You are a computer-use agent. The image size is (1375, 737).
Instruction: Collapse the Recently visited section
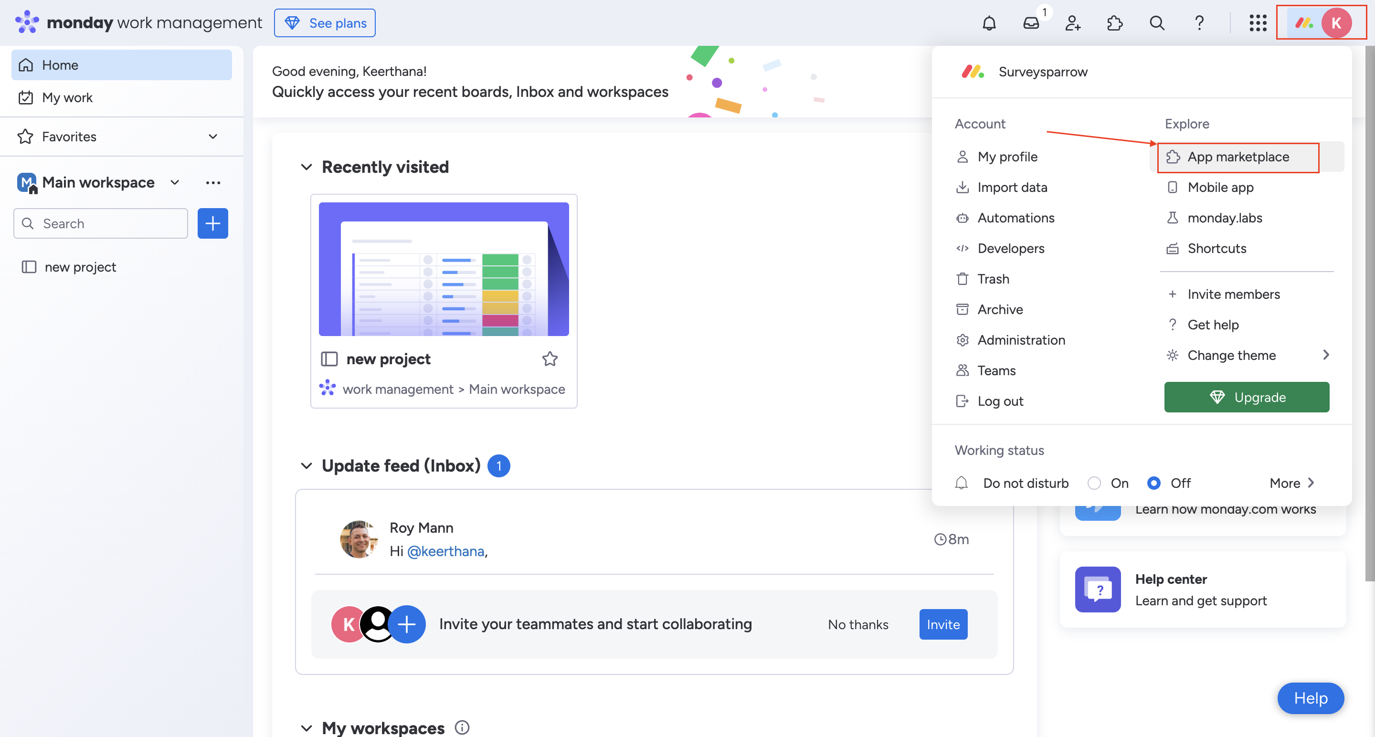307,167
